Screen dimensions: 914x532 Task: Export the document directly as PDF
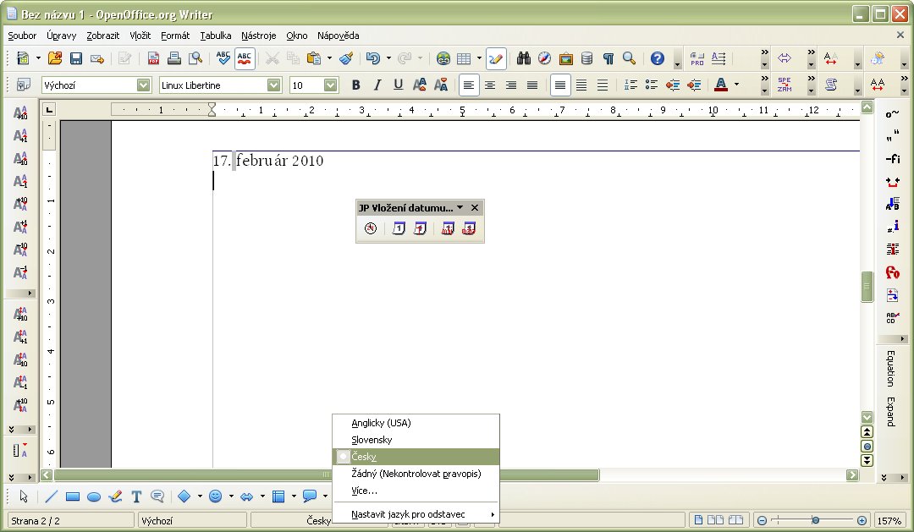click(153, 58)
